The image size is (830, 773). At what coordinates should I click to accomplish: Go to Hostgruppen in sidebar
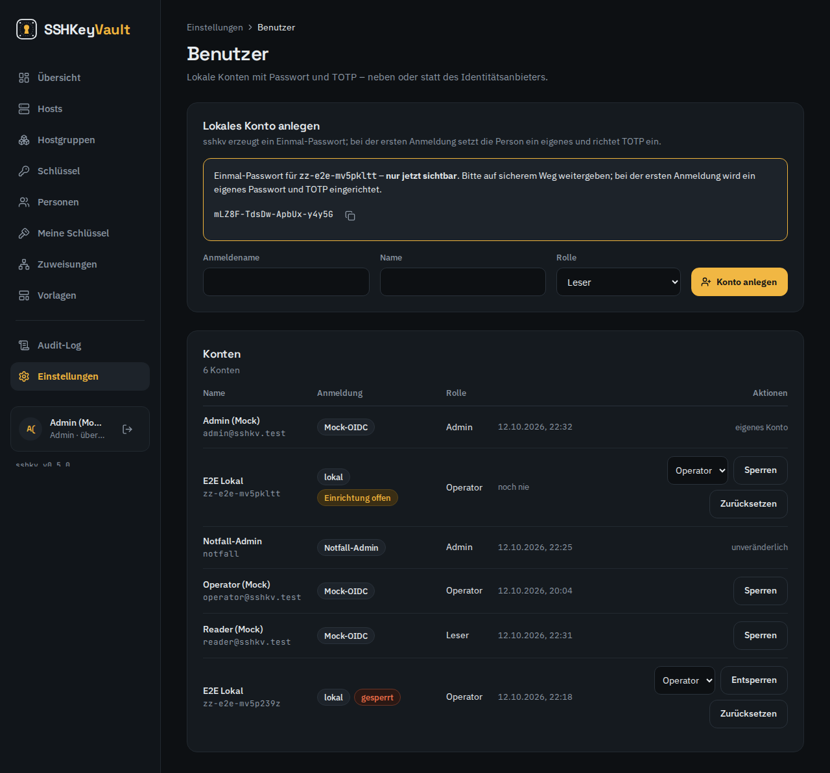tap(80, 140)
